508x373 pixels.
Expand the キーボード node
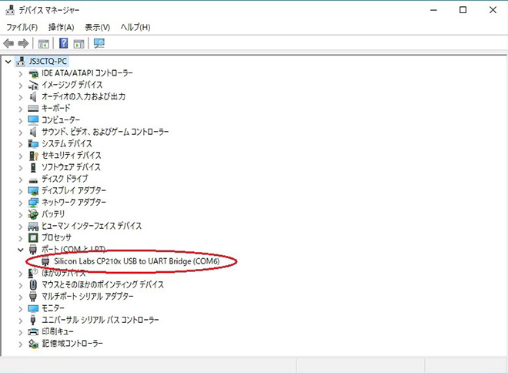point(21,109)
